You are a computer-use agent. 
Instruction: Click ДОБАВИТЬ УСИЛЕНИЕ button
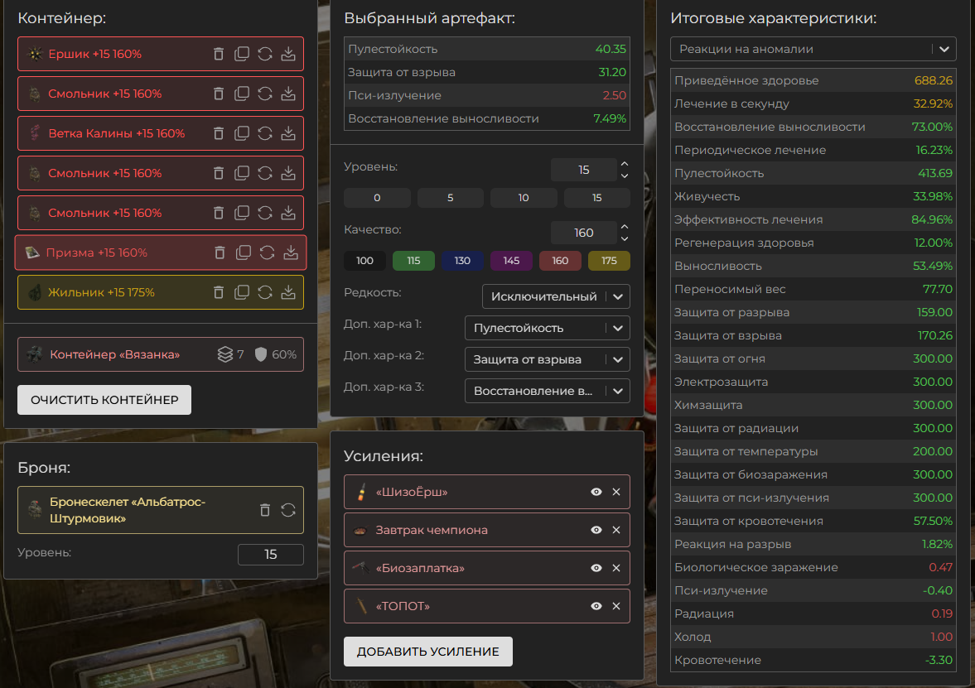(427, 652)
